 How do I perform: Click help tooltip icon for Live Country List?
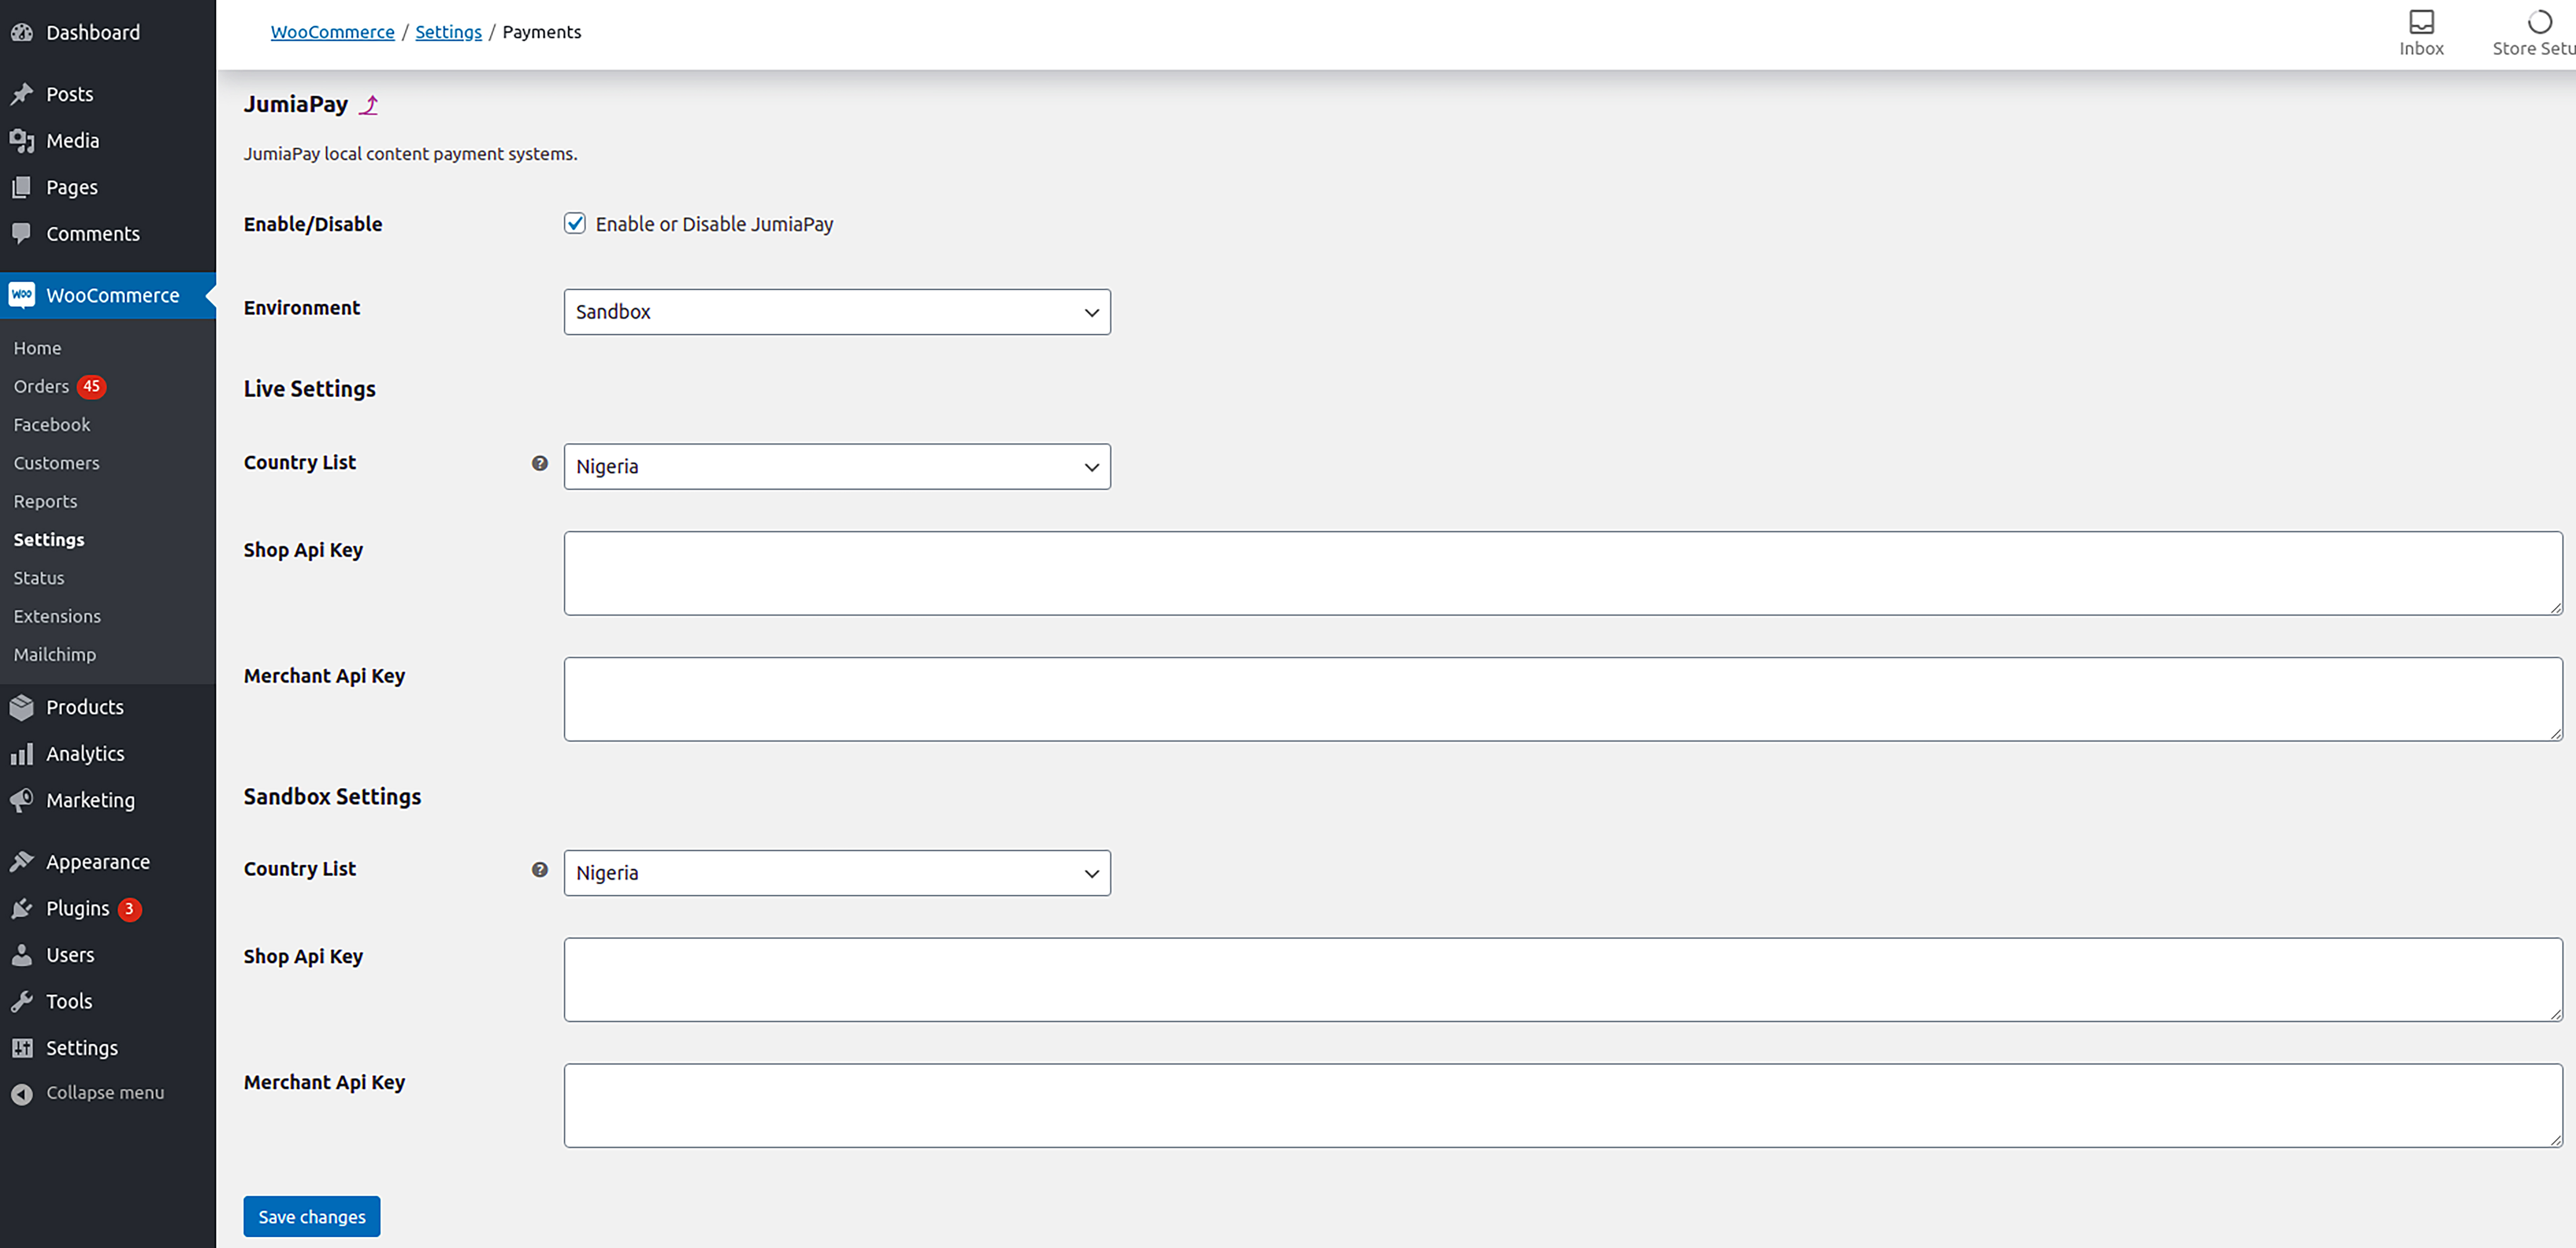pyautogui.click(x=540, y=463)
